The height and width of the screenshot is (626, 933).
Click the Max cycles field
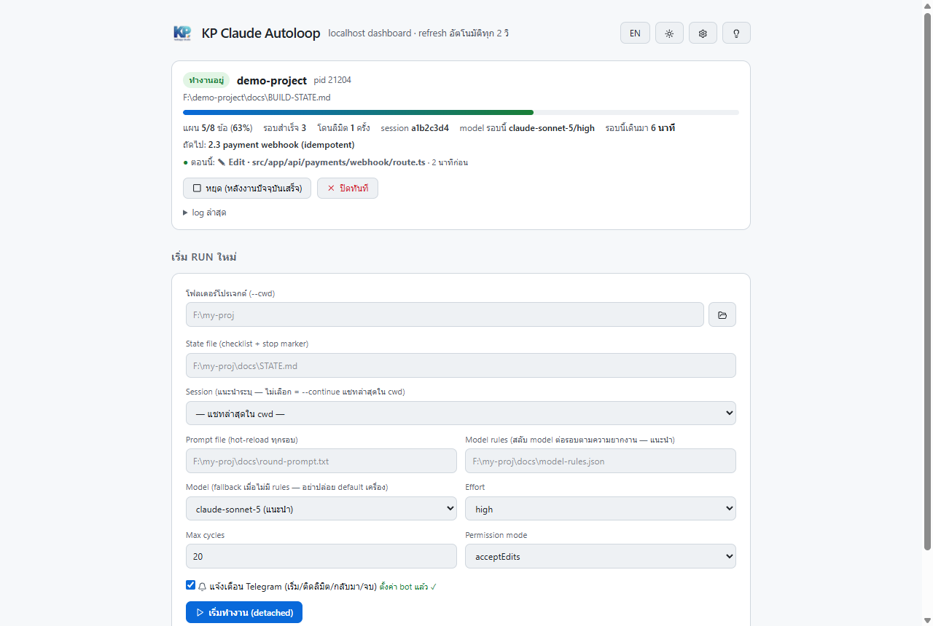[321, 556]
